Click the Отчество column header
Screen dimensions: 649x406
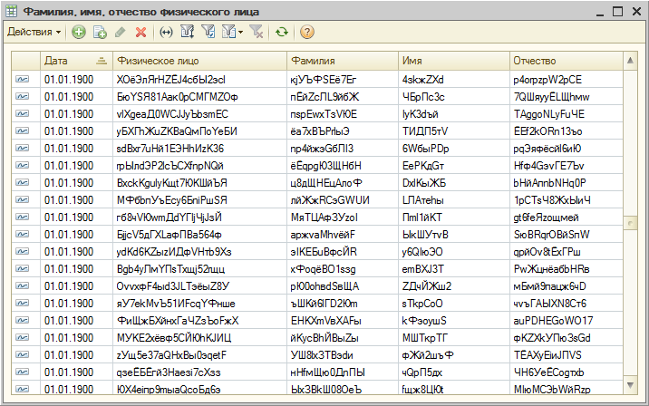pos(566,61)
